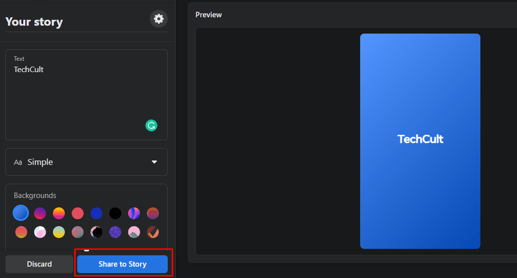Image resolution: width=517 pixels, height=278 pixels.
Task: Click the Preview heading text
Action: point(208,15)
